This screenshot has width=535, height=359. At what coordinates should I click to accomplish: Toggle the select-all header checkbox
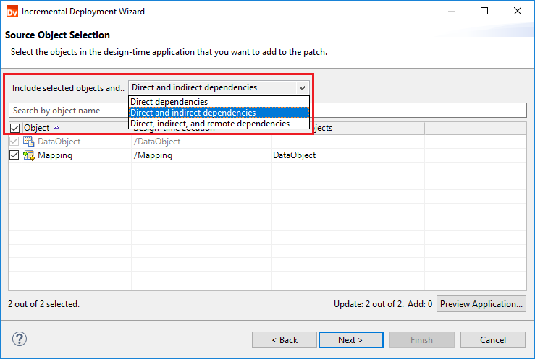[14, 128]
